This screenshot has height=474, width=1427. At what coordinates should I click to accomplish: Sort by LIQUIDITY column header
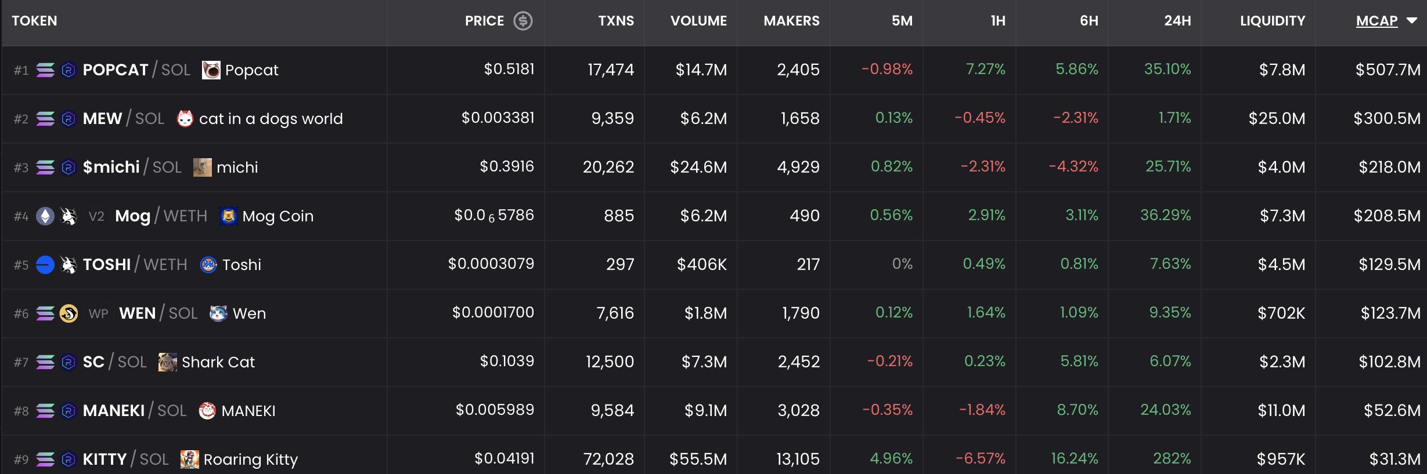pyautogui.click(x=1273, y=21)
